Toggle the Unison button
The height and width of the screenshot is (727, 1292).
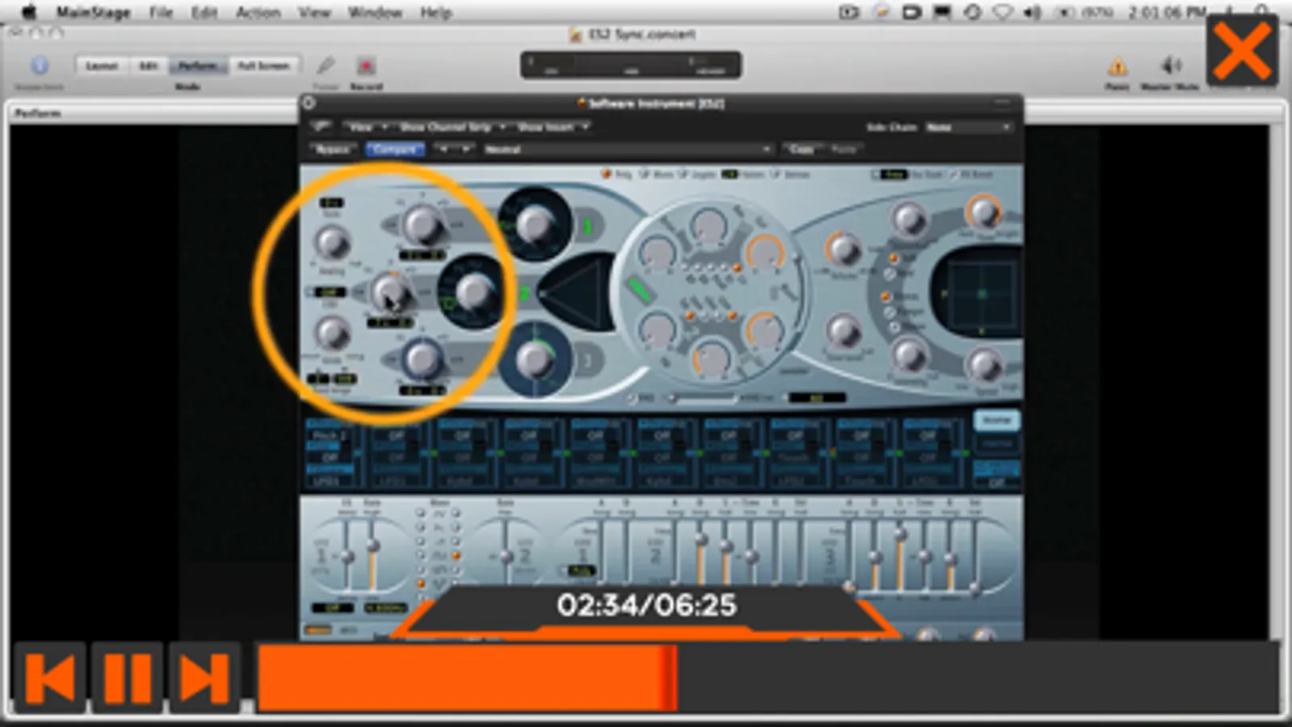pyautogui.click(x=790, y=174)
